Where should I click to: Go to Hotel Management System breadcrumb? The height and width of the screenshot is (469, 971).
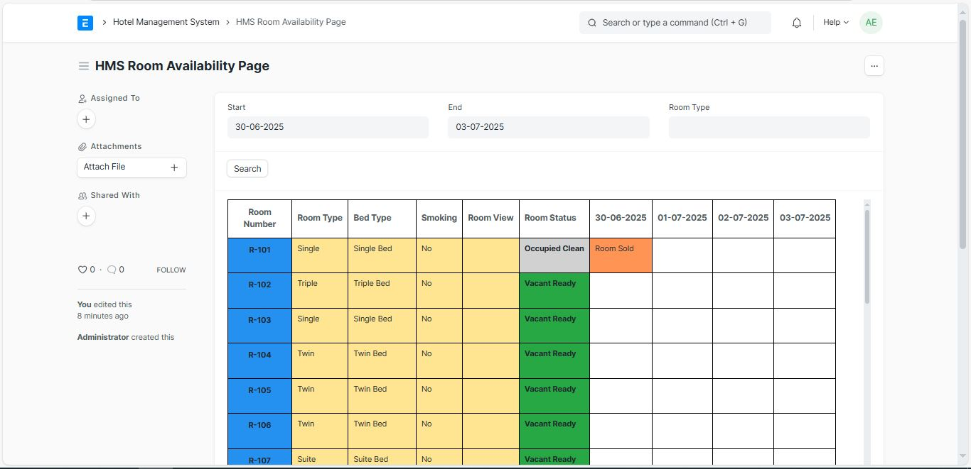[166, 22]
